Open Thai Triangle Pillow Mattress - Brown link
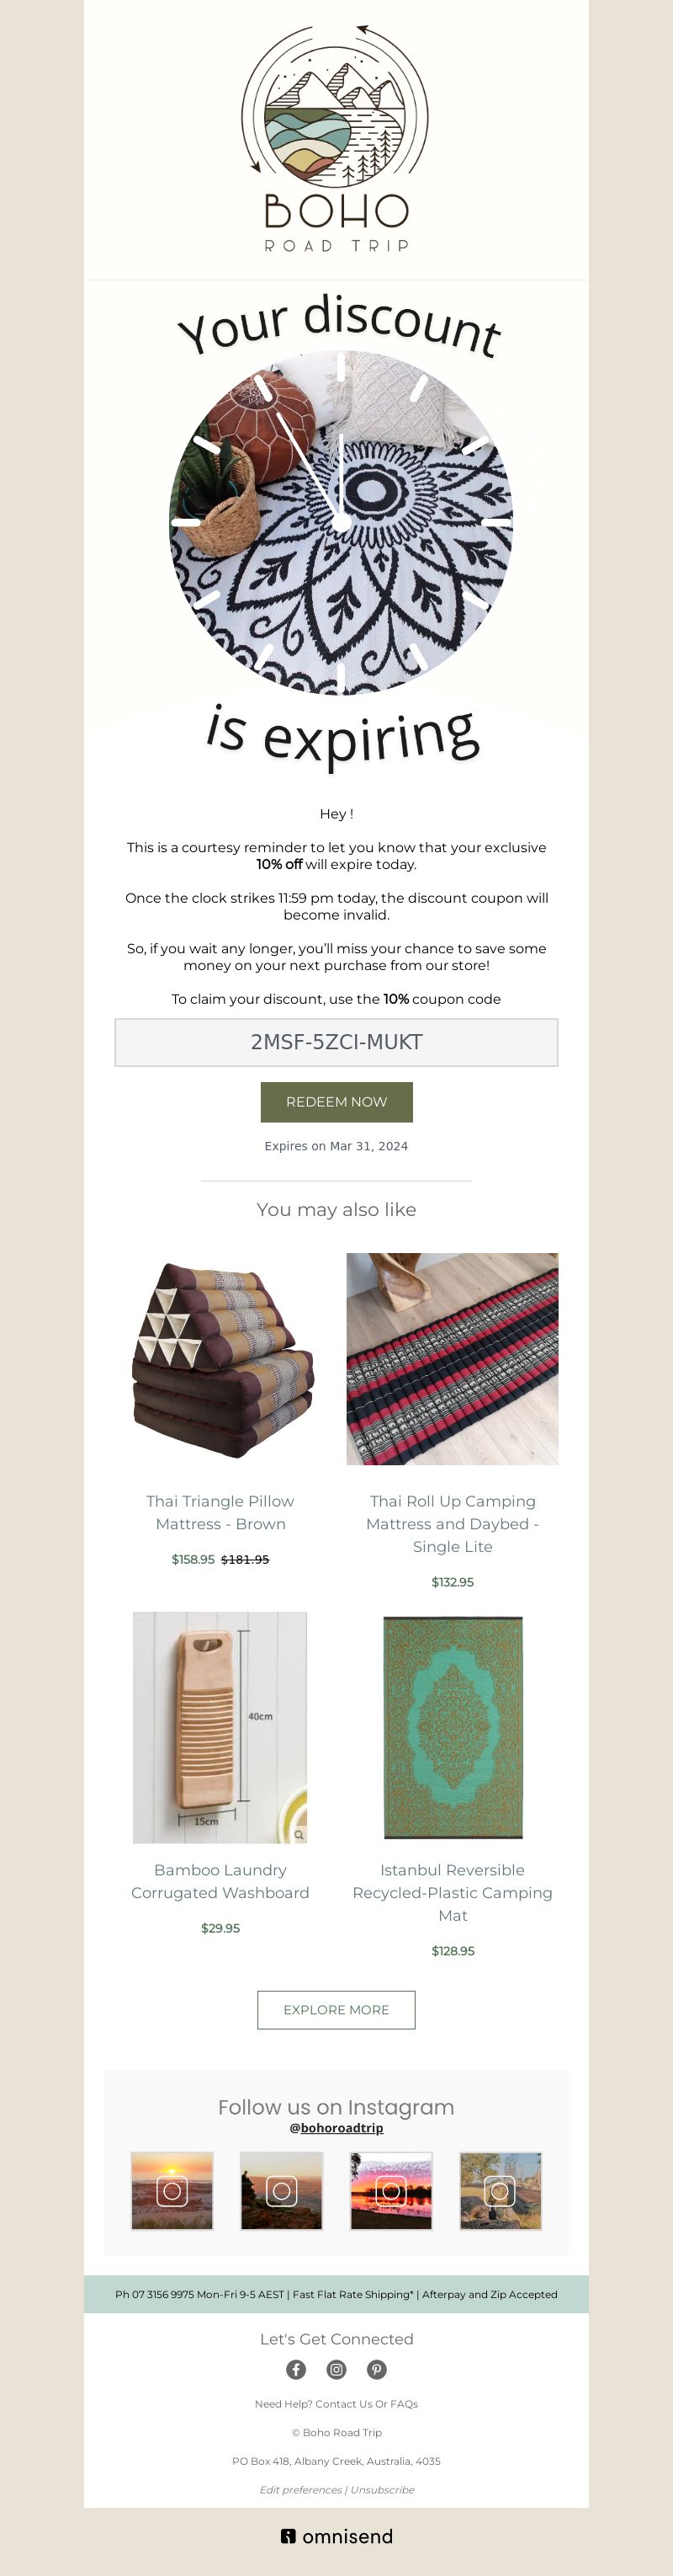Image resolution: width=673 pixels, height=2576 pixels. [x=220, y=1512]
